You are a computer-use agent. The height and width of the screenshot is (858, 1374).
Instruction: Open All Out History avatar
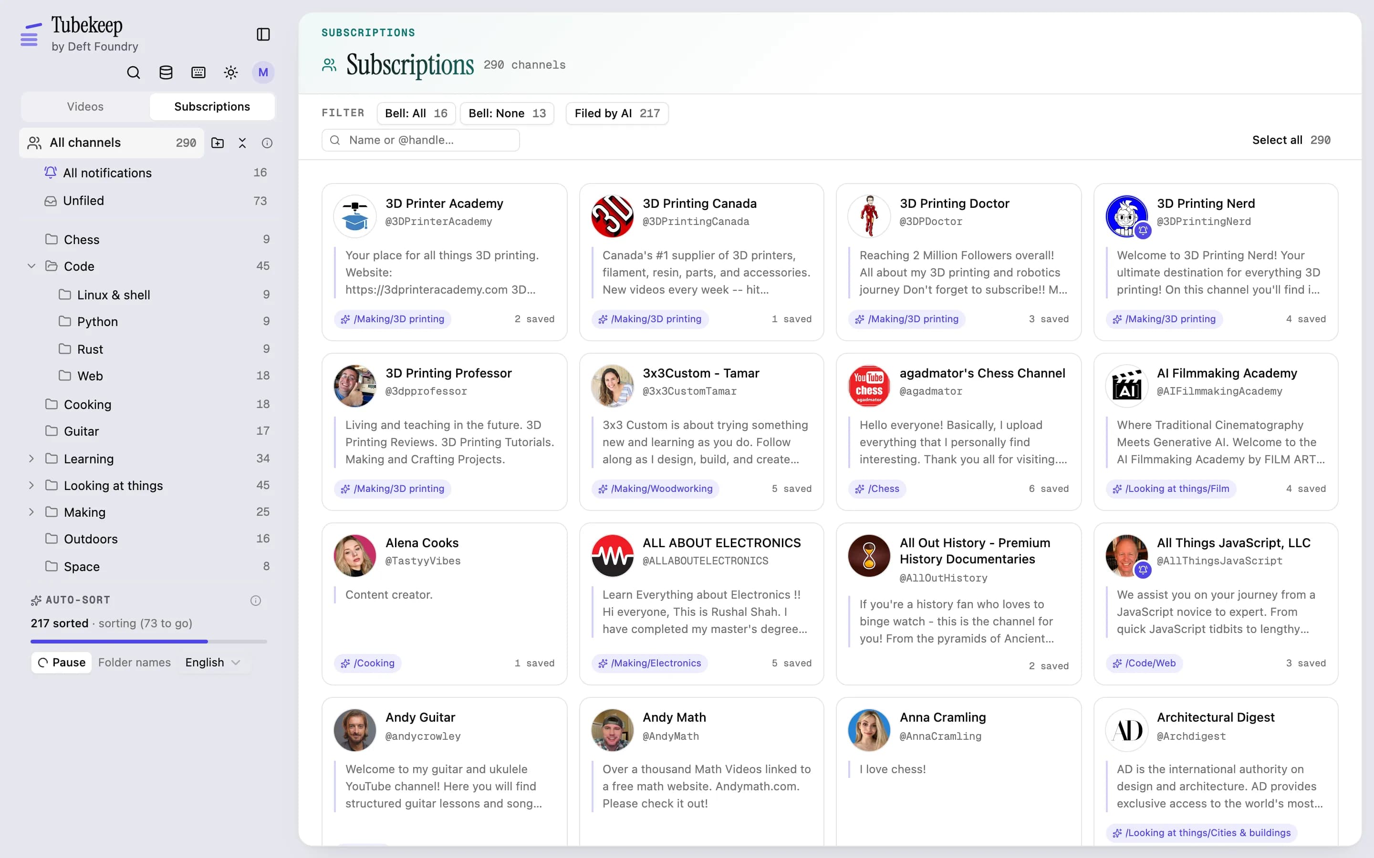coord(869,555)
